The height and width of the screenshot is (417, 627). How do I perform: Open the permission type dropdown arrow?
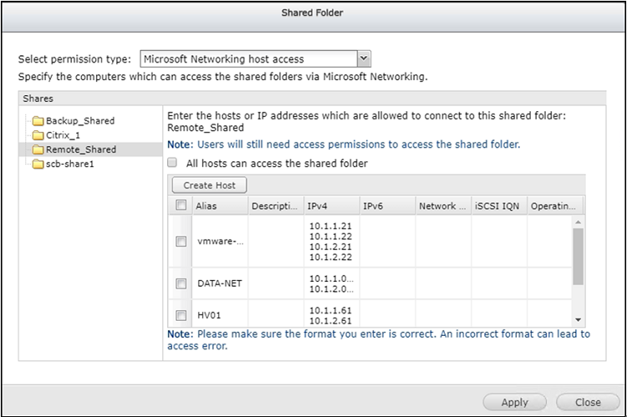point(364,58)
